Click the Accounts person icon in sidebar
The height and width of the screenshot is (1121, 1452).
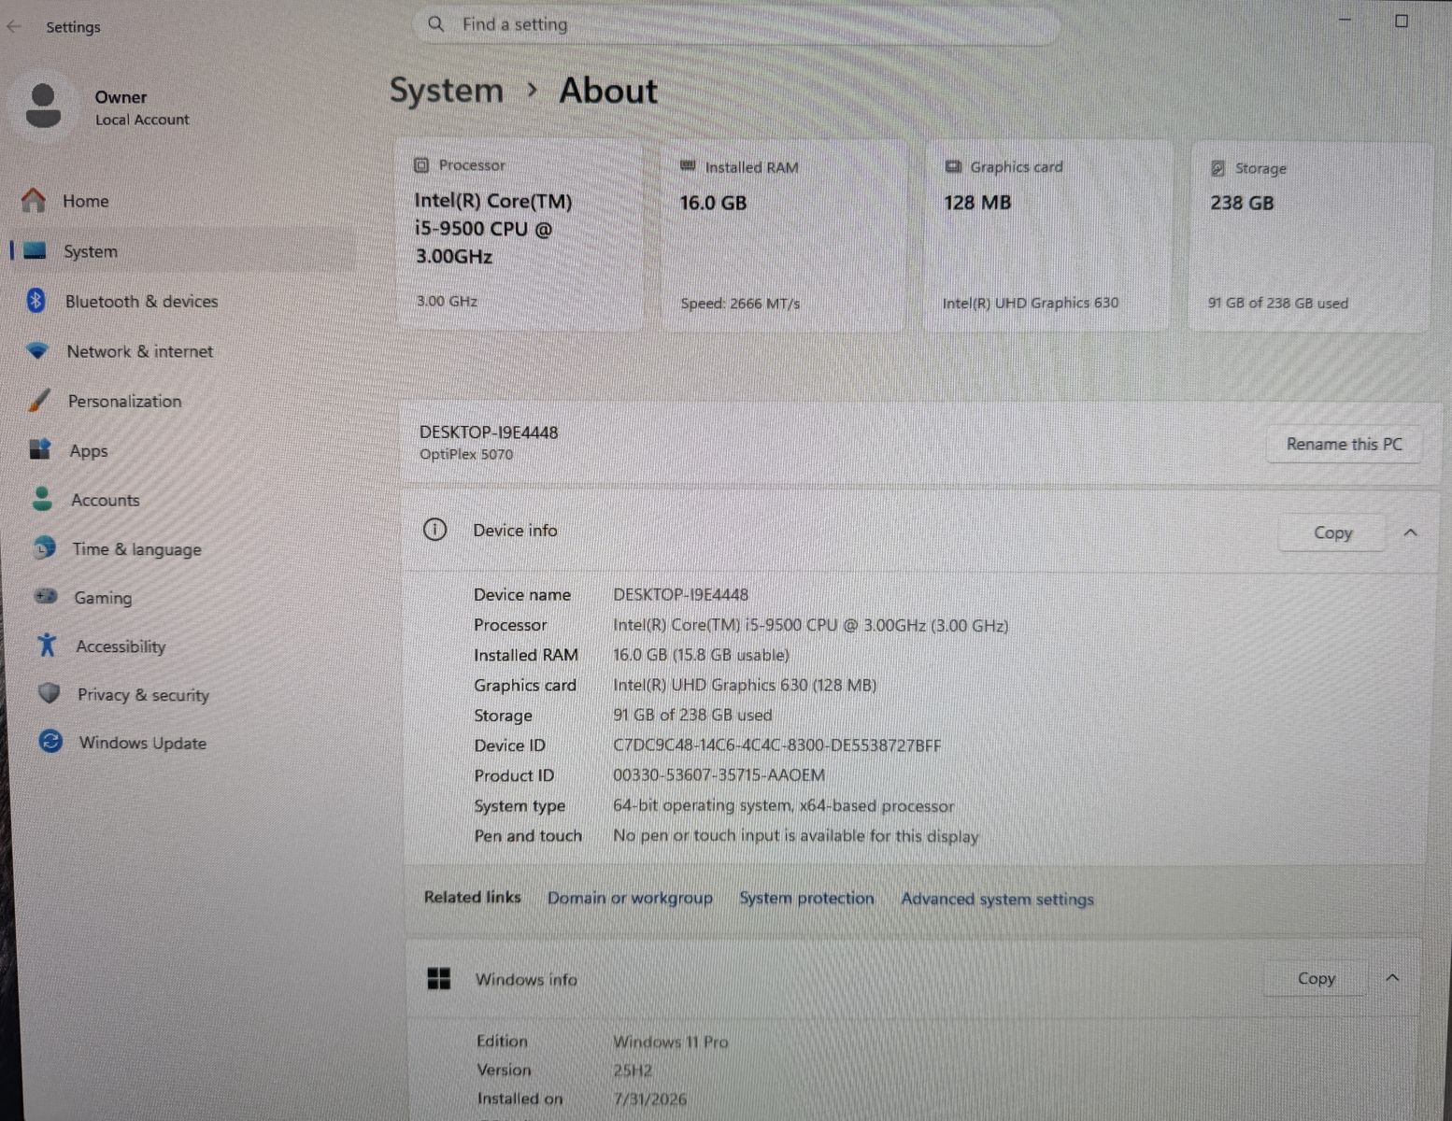(x=42, y=499)
